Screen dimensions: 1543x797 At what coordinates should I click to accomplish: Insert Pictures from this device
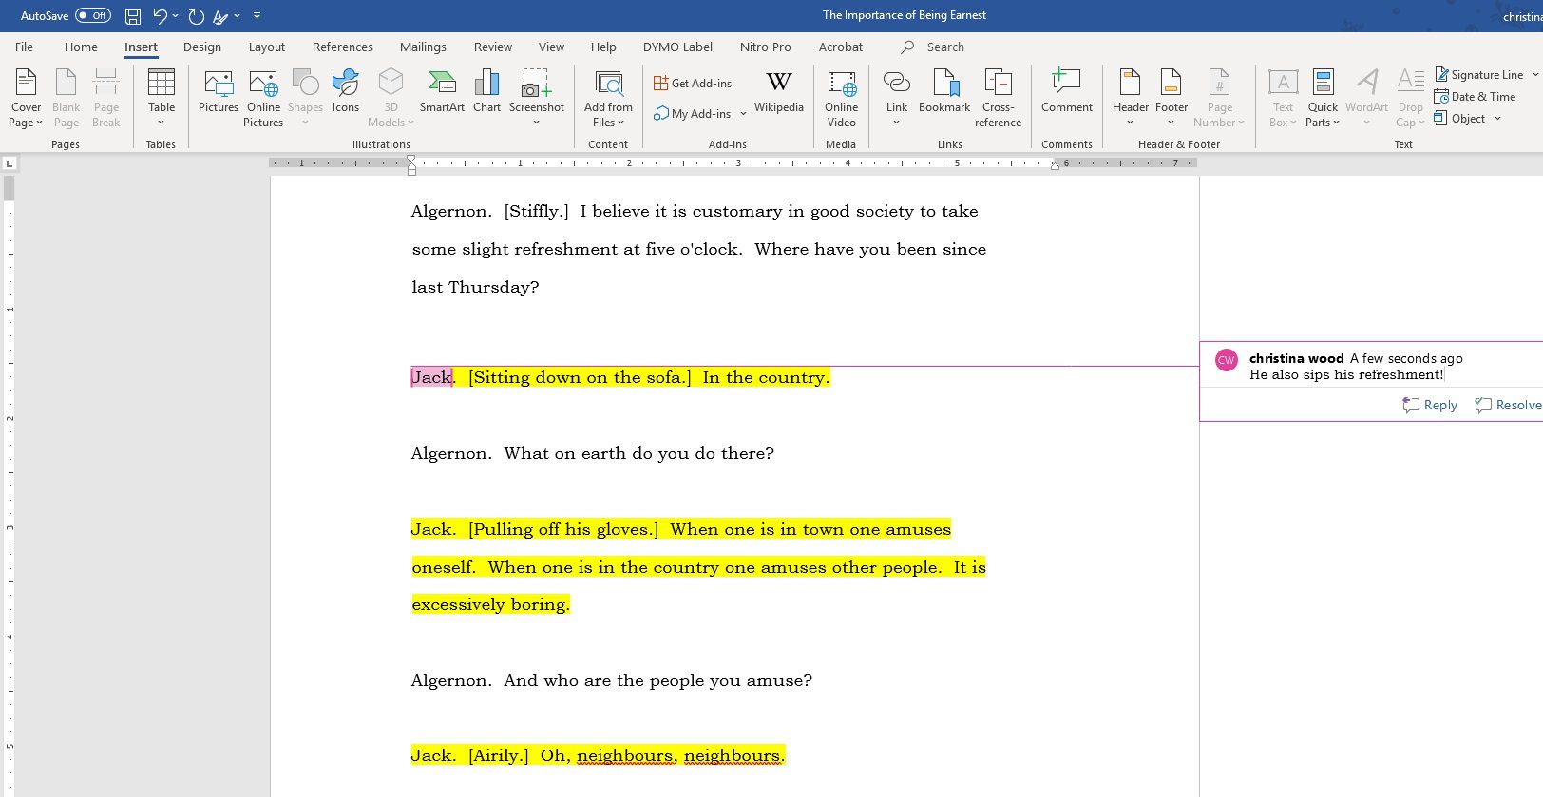tap(218, 92)
